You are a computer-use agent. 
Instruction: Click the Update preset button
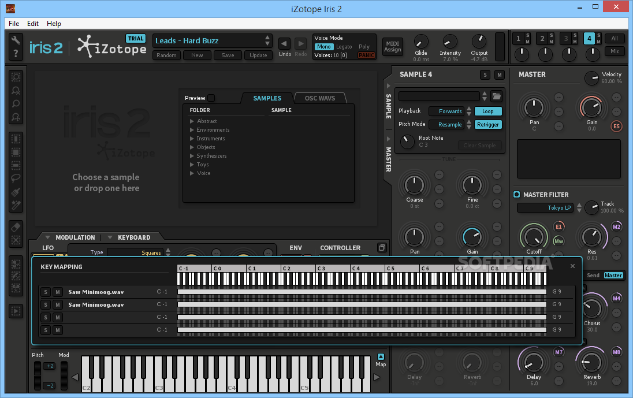click(258, 55)
